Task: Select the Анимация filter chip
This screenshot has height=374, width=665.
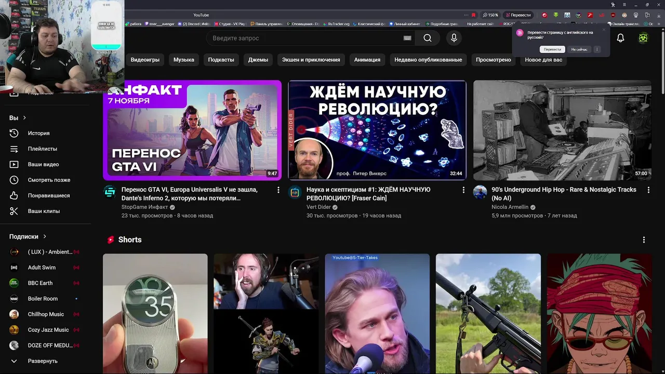Action: (367, 60)
